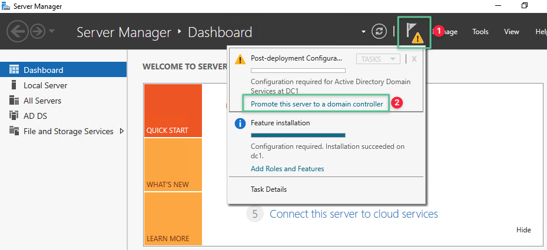Image resolution: width=547 pixels, height=250 pixels.
Task: Click the back navigation arrow
Action: (17, 32)
